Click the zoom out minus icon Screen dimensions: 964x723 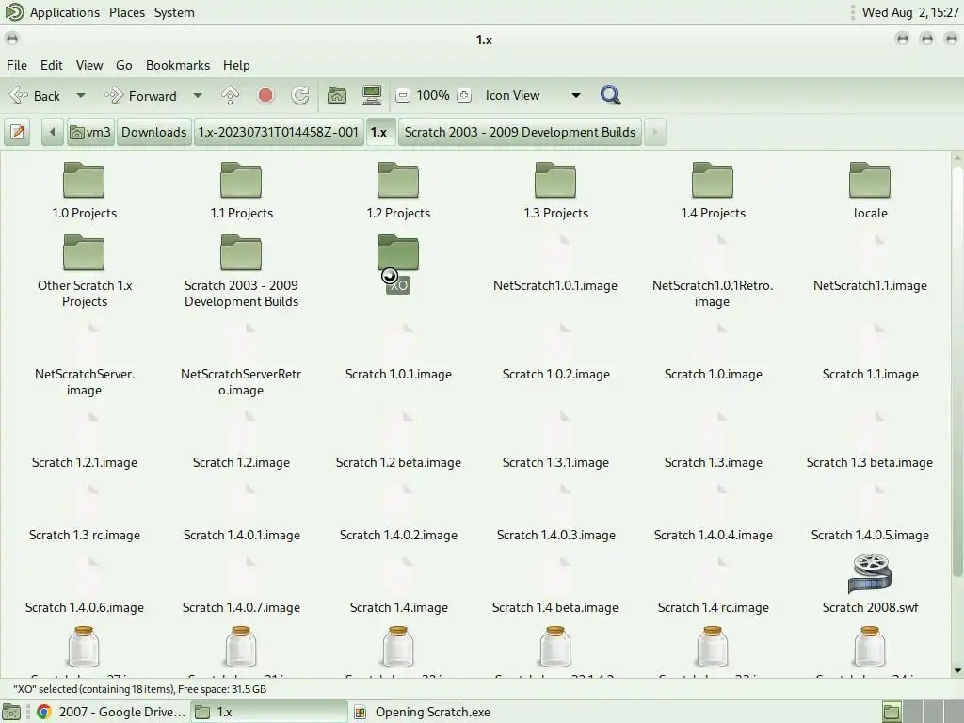click(403, 95)
